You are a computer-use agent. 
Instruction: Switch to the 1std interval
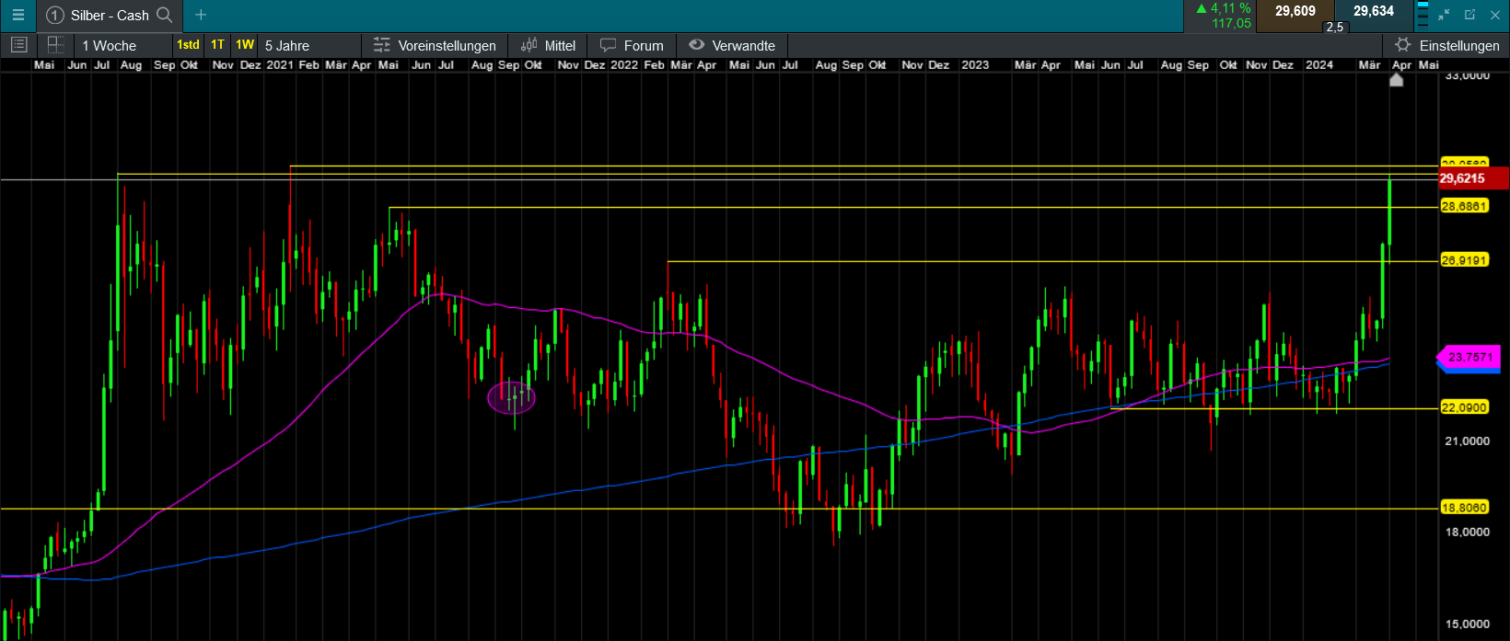(188, 45)
